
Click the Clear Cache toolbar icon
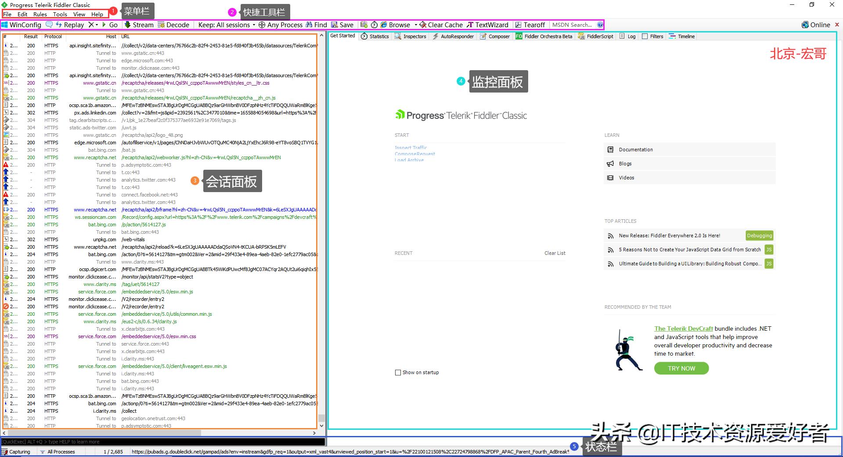pyautogui.click(x=441, y=25)
